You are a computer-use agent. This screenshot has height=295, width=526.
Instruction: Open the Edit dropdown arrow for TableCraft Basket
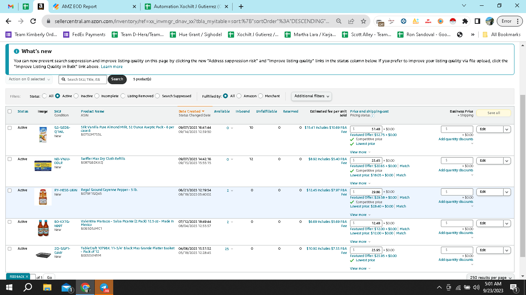tap(507, 250)
